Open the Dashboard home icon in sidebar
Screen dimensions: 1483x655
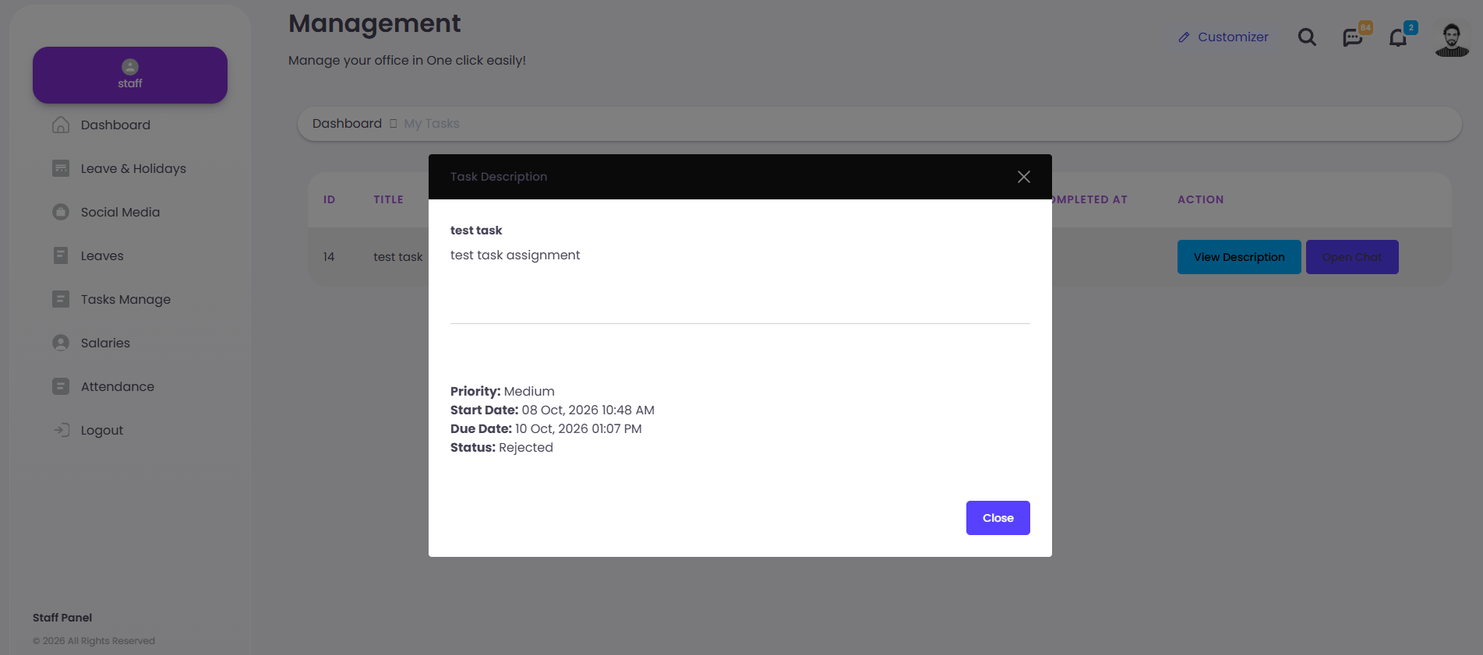[61, 125]
